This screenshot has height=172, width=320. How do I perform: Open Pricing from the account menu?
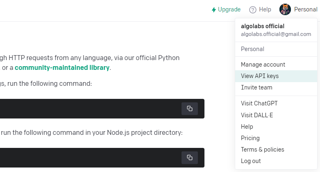pos(250,138)
